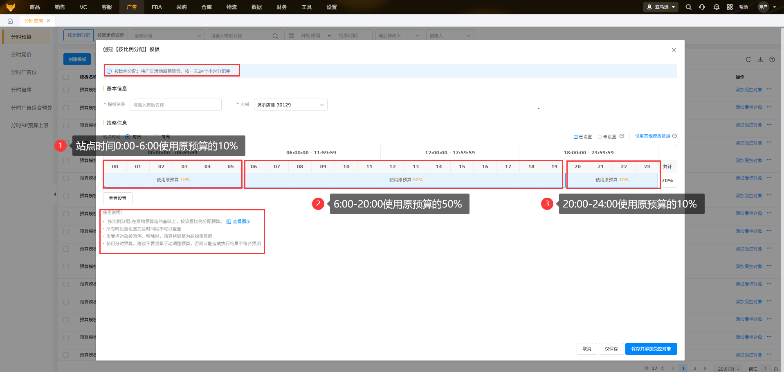Go to the next page arrow

[x=705, y=368]
